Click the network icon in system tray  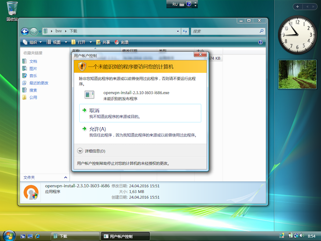(x=296, y=235)
